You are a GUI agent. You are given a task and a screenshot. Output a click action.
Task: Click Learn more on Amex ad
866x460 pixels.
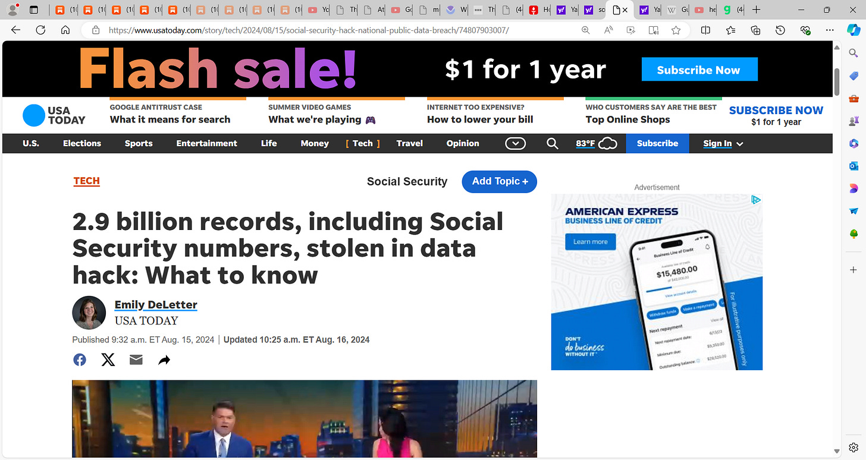pos(591,241)
